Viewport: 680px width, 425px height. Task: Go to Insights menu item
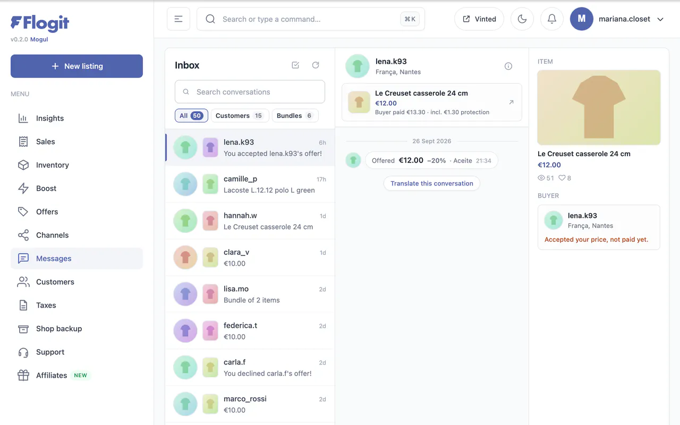click(x=76, y=118)
